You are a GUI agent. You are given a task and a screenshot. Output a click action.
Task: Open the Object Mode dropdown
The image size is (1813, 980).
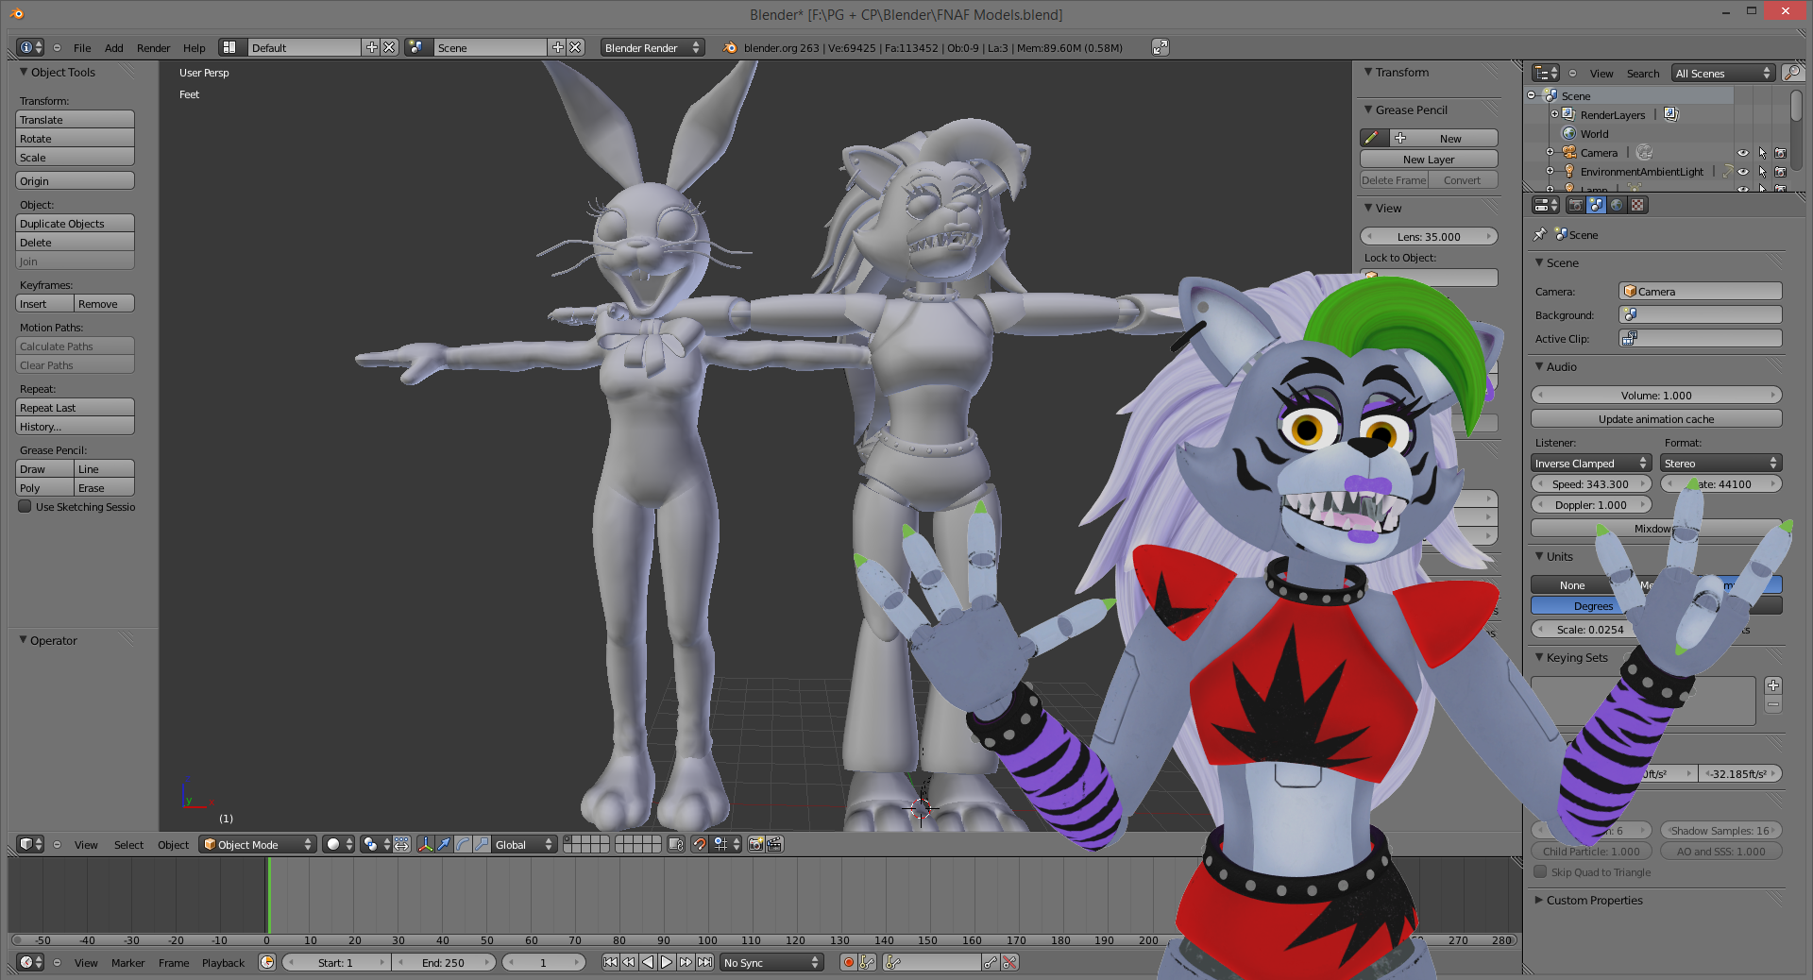point(257,844)
